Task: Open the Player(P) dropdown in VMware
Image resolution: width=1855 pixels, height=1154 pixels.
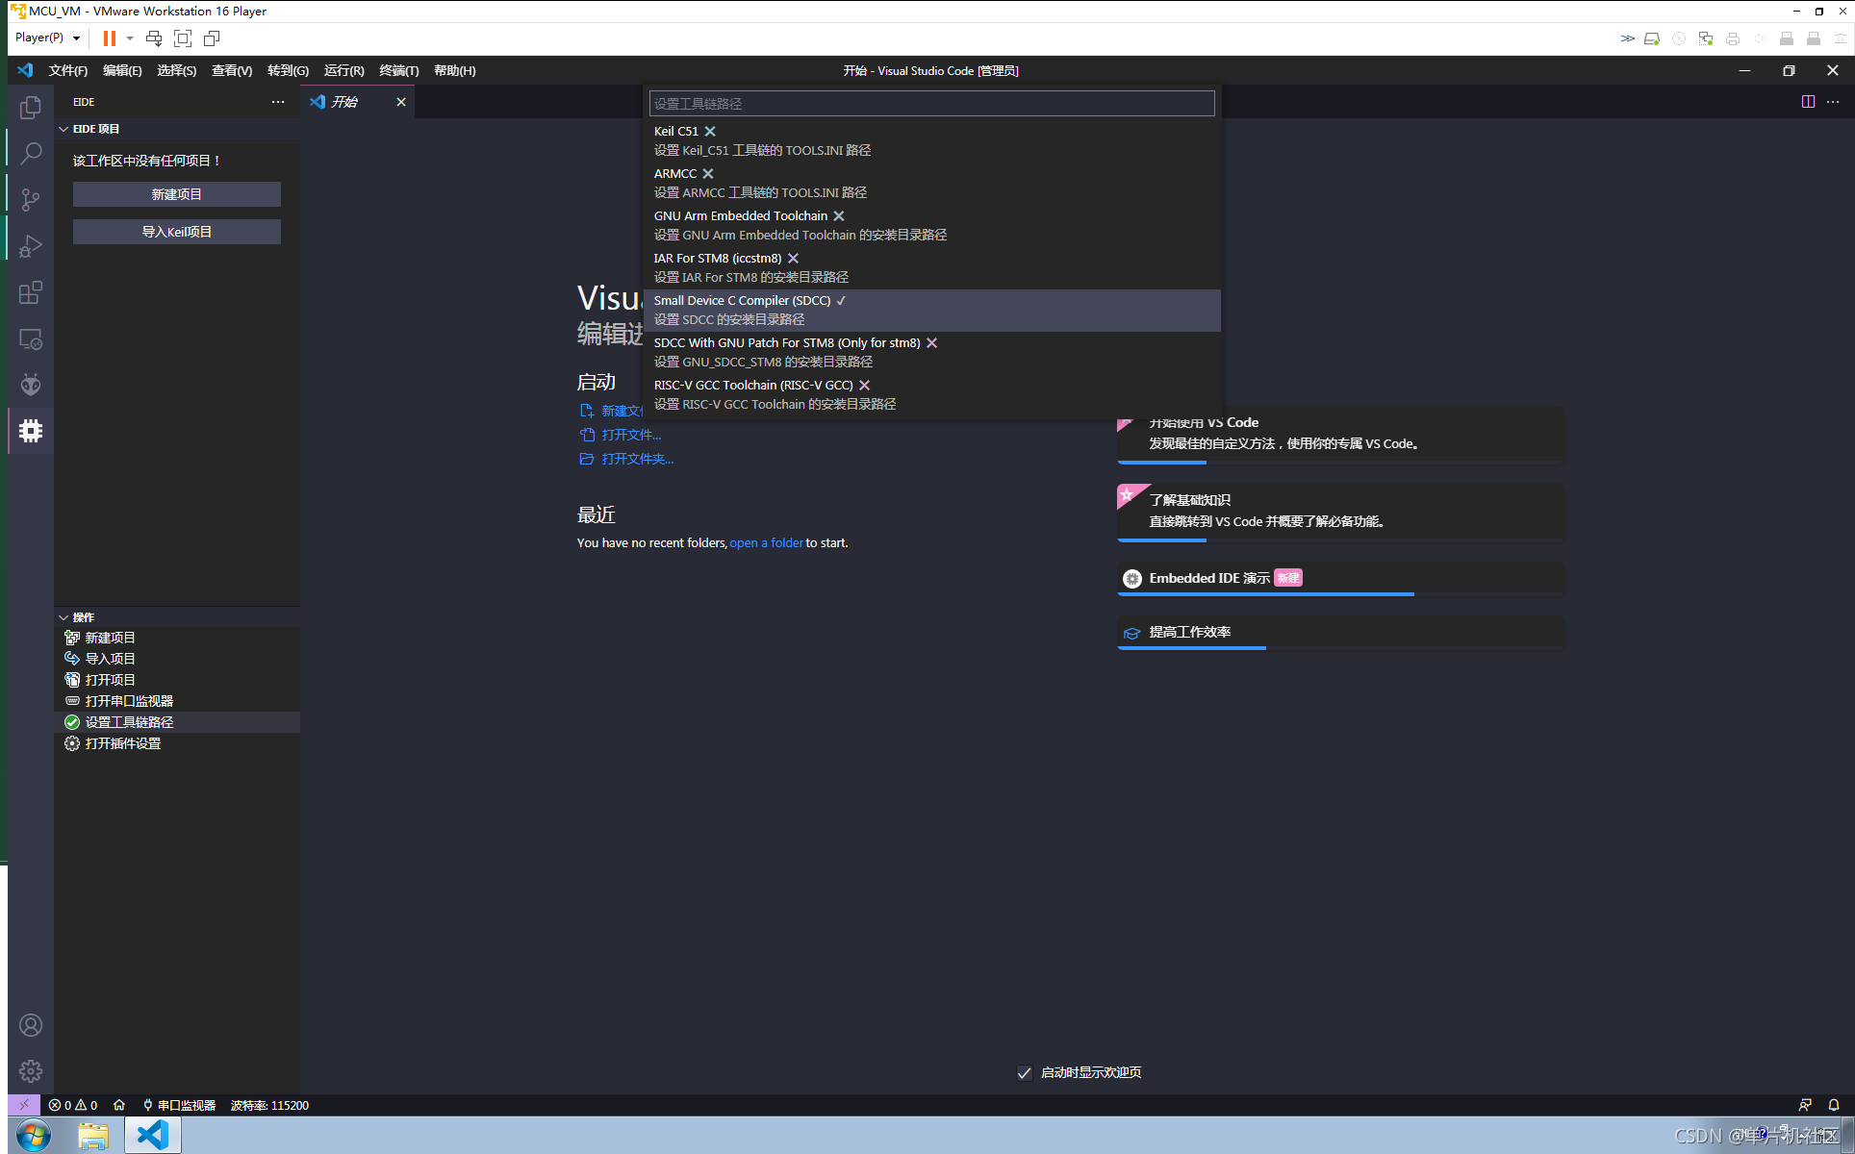Action: pos(45,37)
